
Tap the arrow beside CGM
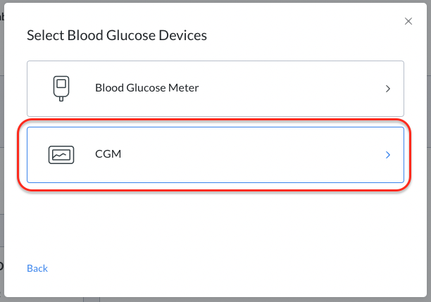pos(388,155)
